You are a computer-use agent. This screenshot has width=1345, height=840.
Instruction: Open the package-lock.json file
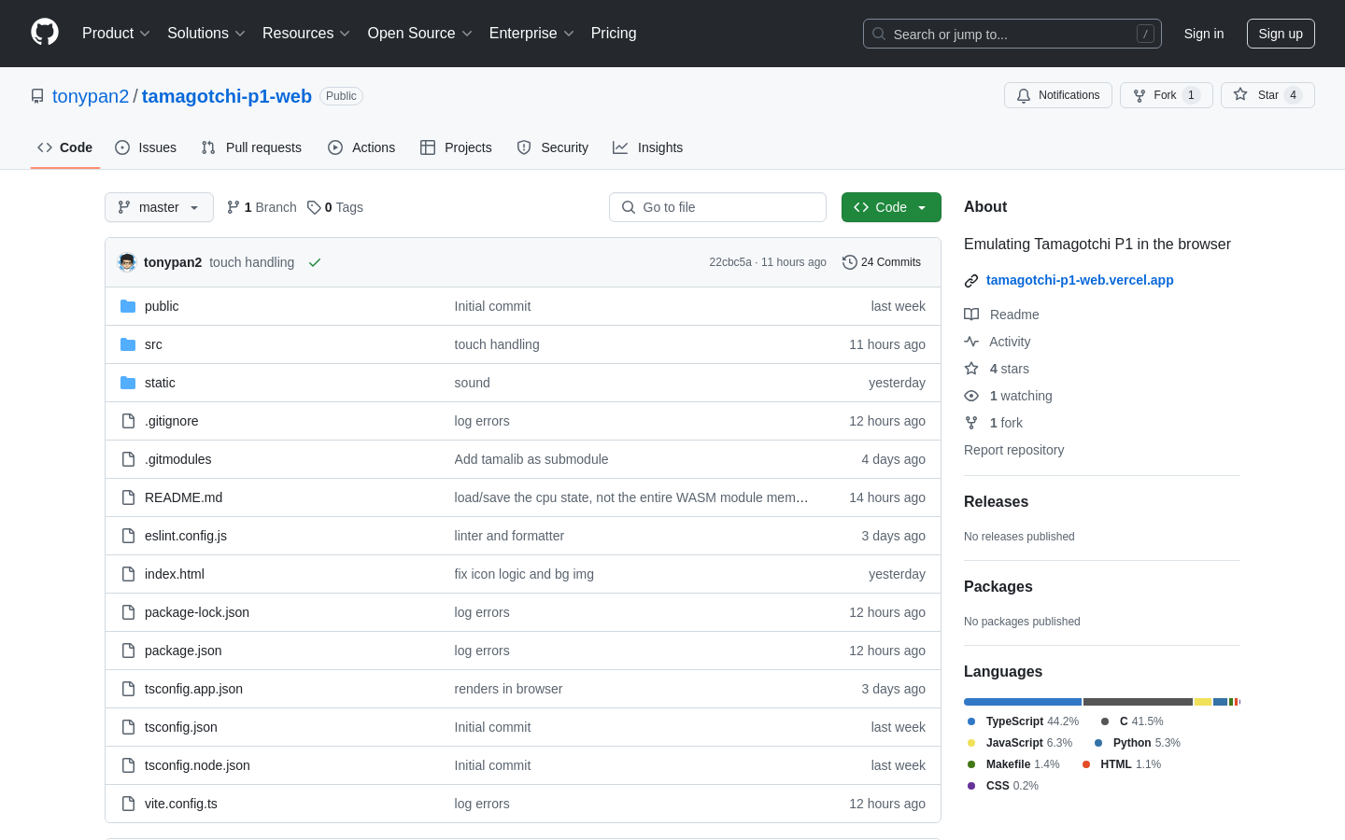pyautogui.click(x=197, y=612)
